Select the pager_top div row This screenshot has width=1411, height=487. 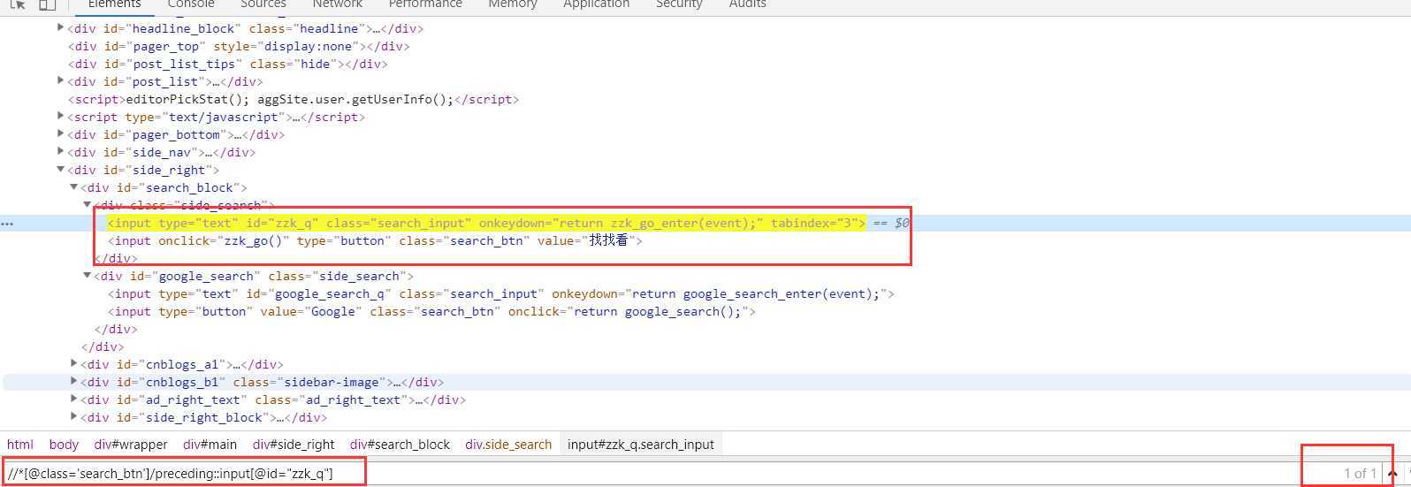coord(239,46)
